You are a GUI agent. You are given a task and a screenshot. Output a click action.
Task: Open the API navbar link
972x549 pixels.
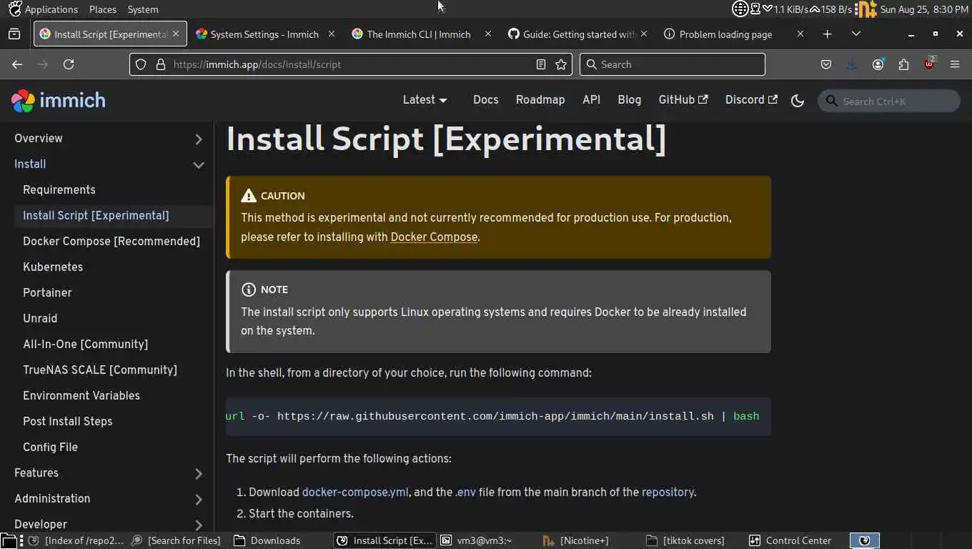591,100
